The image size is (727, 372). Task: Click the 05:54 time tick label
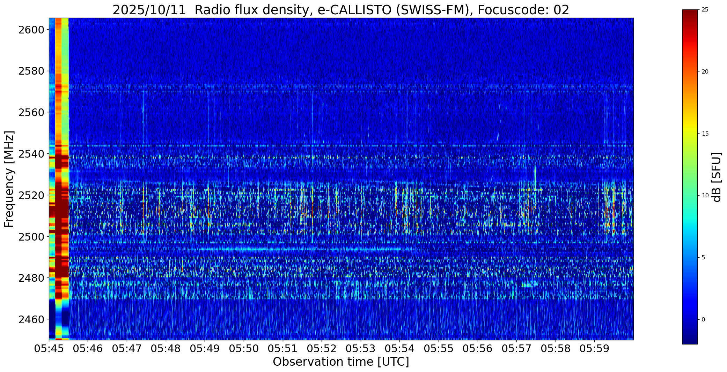click(x=400, y=348)
